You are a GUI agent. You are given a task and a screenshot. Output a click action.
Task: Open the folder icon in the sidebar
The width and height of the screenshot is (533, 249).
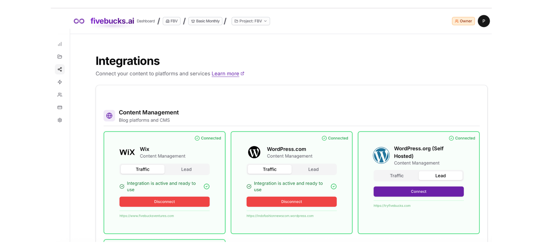point(60,57)
